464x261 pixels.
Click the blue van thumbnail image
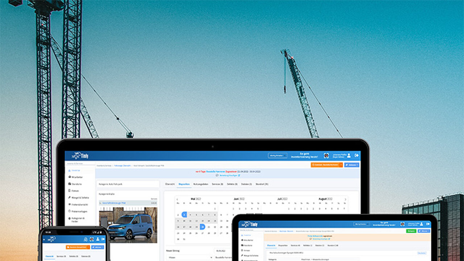pyautogui.click(x=128, y=225)
